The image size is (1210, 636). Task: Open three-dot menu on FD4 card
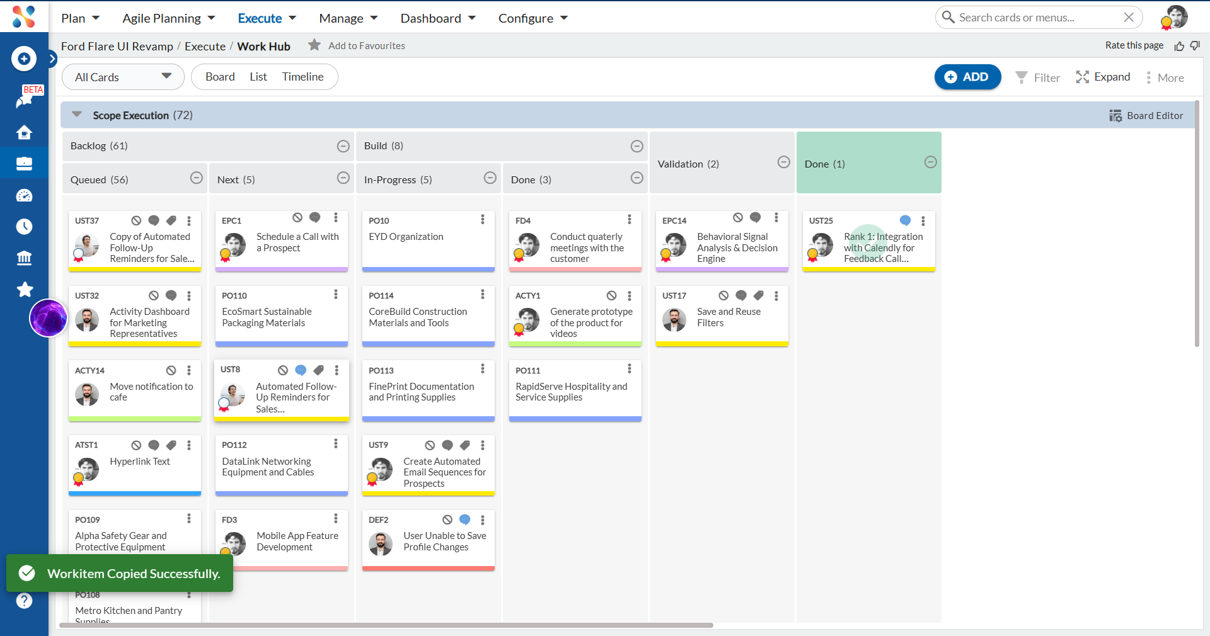coord(630,219)
